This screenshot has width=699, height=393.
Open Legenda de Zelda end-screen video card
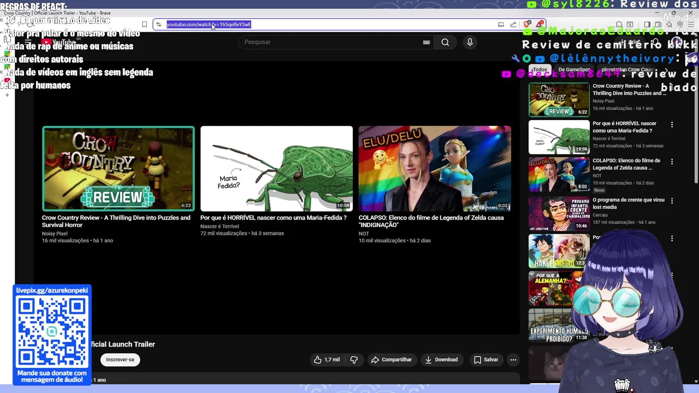(x=435, y=169)
